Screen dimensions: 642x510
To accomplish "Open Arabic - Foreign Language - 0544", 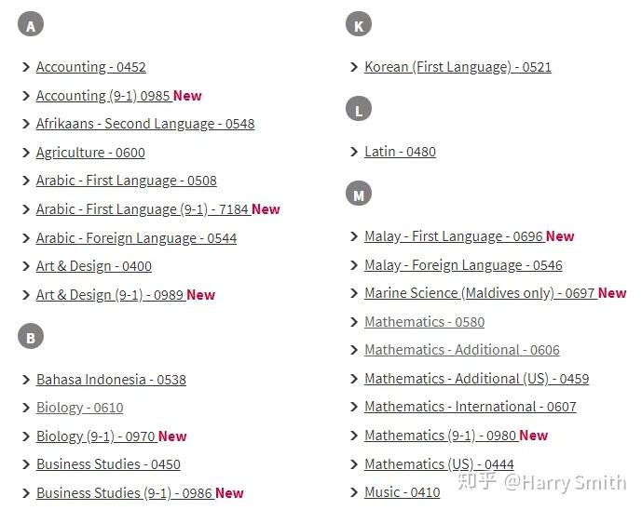I will click(136, 238).
